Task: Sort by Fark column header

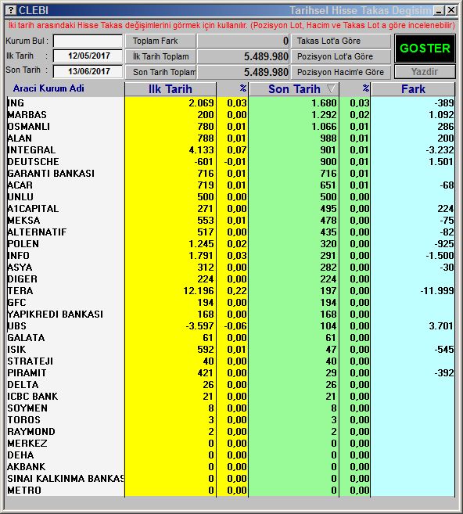Action: pos(413,89)
